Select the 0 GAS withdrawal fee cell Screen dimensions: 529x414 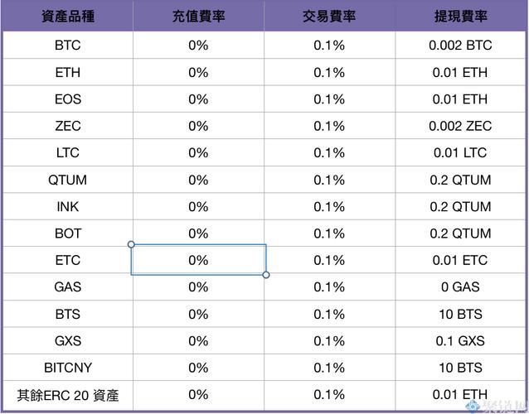point(460,286)
